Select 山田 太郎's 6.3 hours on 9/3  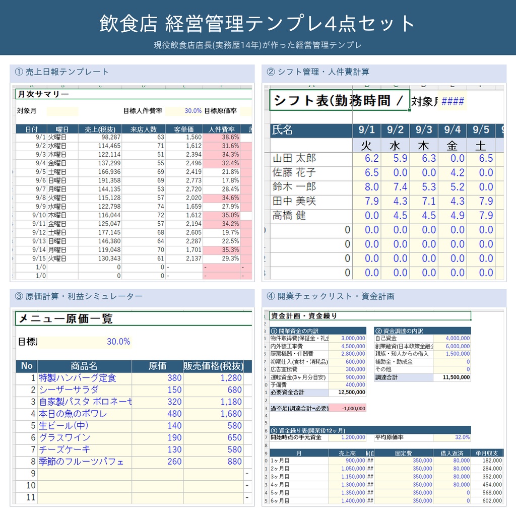pyautogui.click(x=424, y=158)
